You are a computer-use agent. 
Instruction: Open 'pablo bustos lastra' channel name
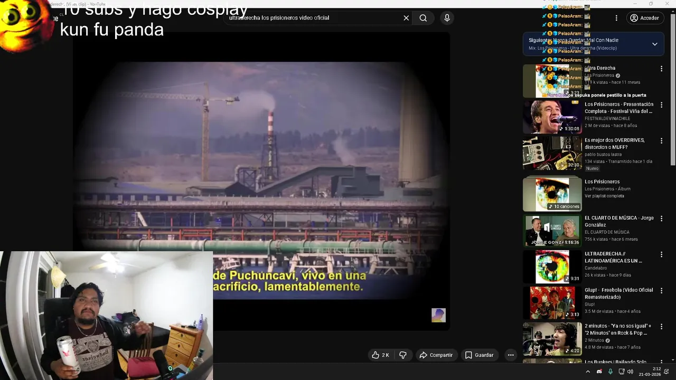click(x=603, y=155)
